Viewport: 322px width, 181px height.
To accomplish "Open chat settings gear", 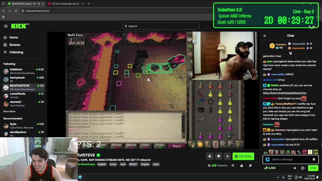I will point(295,168).
